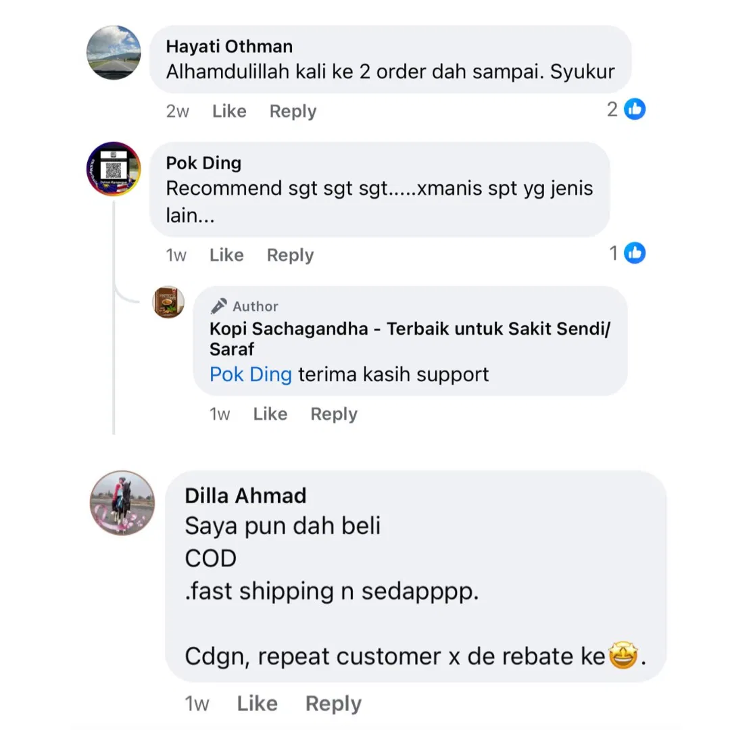The height and width of the screenshot is (730, 730).
Task: Like Hayati Othman's comment
Action: coord(229,112)
